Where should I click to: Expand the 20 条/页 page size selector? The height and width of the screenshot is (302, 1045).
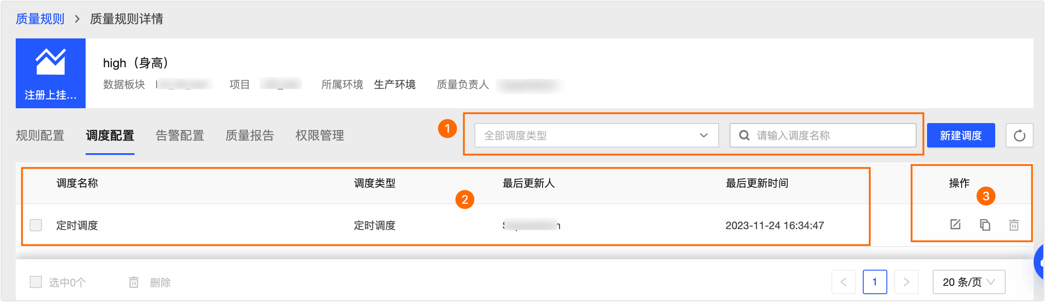point(969,282)
